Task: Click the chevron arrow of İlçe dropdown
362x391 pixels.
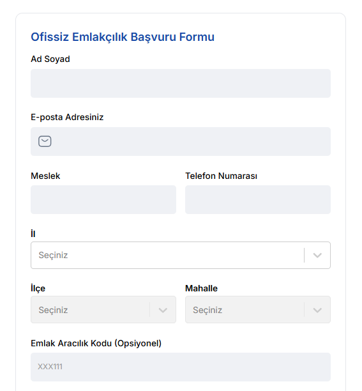Action: (163, 310)
